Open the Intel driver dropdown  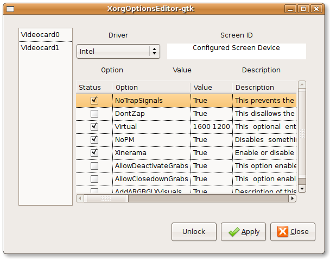tap(118, 51)
